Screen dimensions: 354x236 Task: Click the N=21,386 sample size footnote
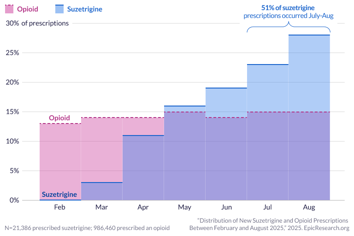87,228
